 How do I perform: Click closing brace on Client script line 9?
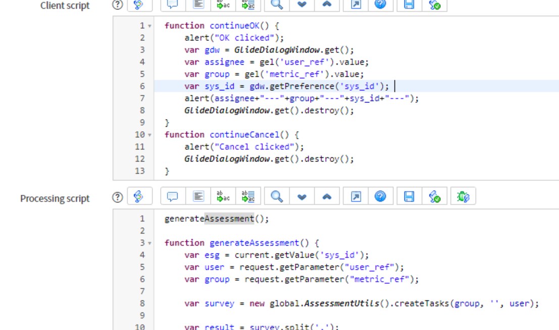click(167, 123)
